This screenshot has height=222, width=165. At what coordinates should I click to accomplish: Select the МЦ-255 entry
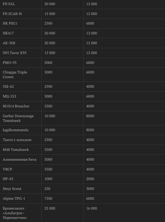coord(10,96)
